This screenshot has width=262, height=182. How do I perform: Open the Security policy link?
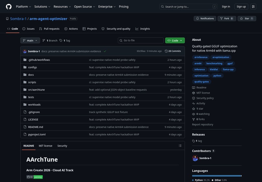coord(203,98)
